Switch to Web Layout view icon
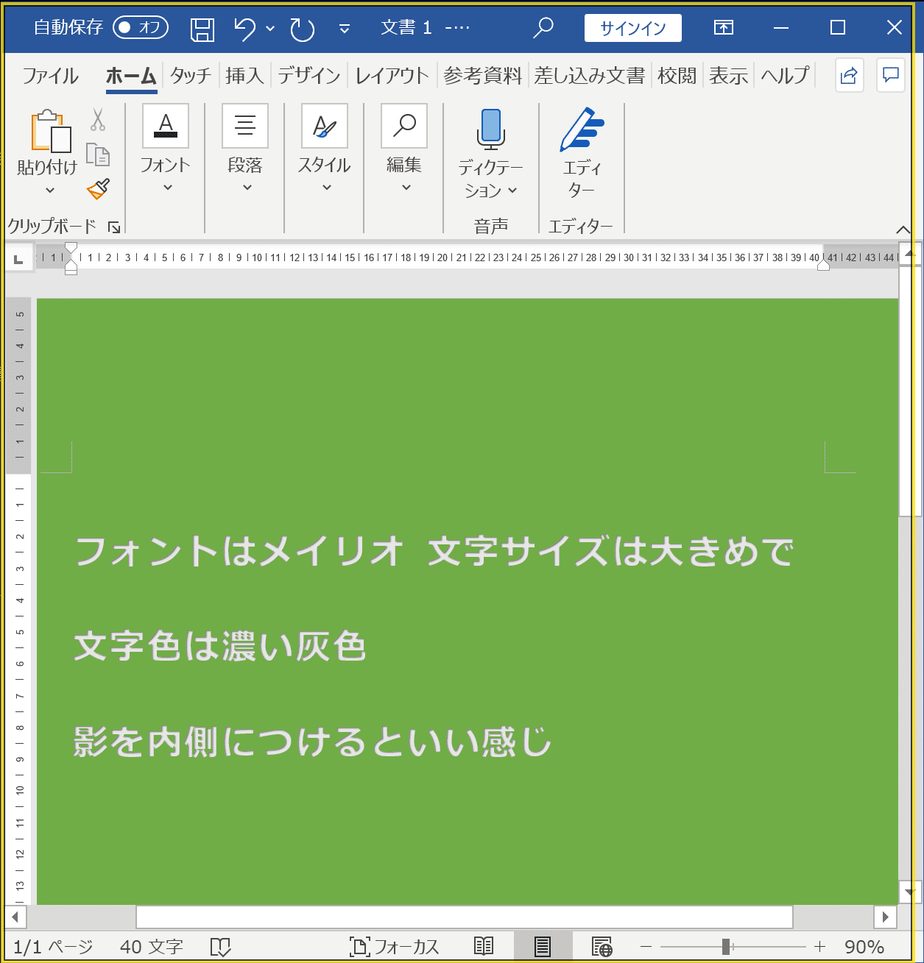Screen dimensions: 924x963 [x=602, y=947]
